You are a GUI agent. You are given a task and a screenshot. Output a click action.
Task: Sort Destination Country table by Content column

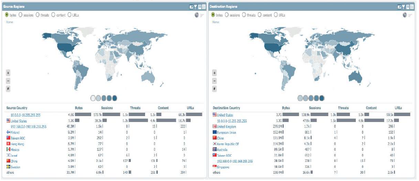click(x=371, y=108)
